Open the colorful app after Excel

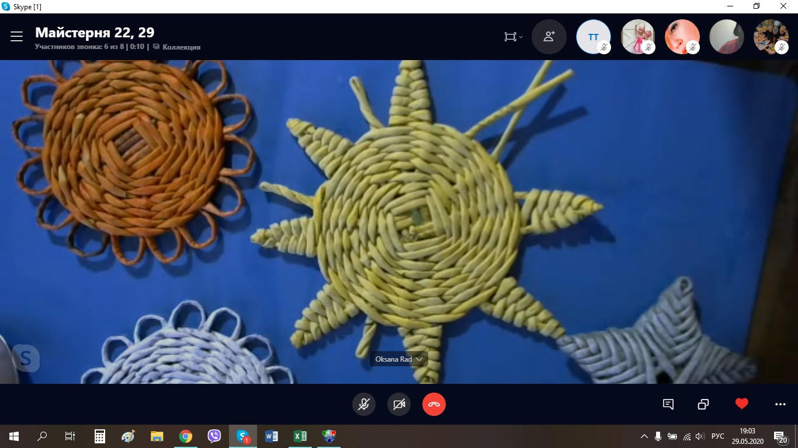point(329,436)
